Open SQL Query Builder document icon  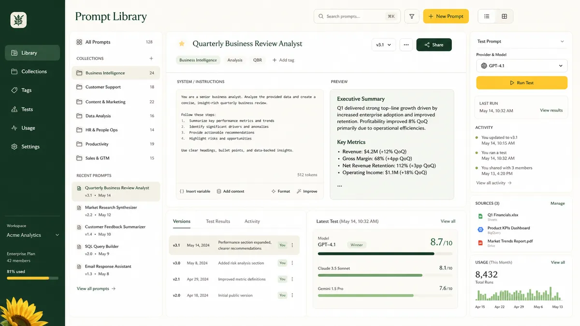(x=80, y=247)
